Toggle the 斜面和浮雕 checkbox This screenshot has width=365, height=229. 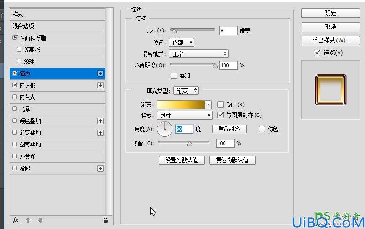pyautogui.click(x=15, y=37)
